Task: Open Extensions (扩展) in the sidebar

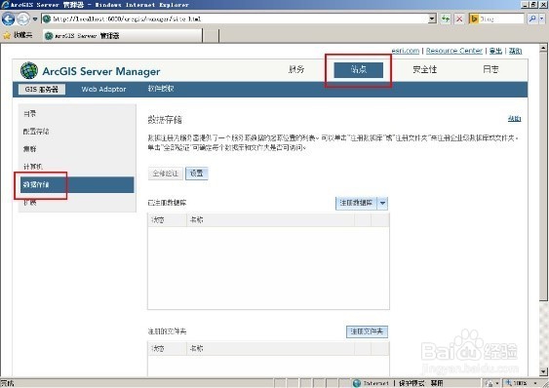Action: (30, 203)
